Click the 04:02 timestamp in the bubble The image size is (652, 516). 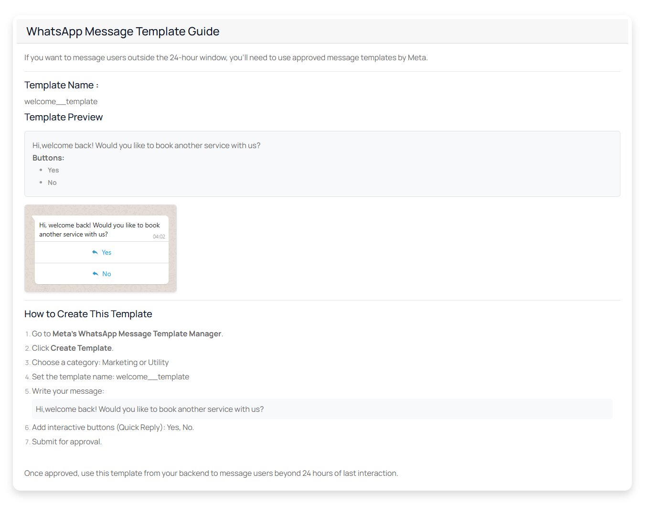pyautogui.click(x=158, y=236)
